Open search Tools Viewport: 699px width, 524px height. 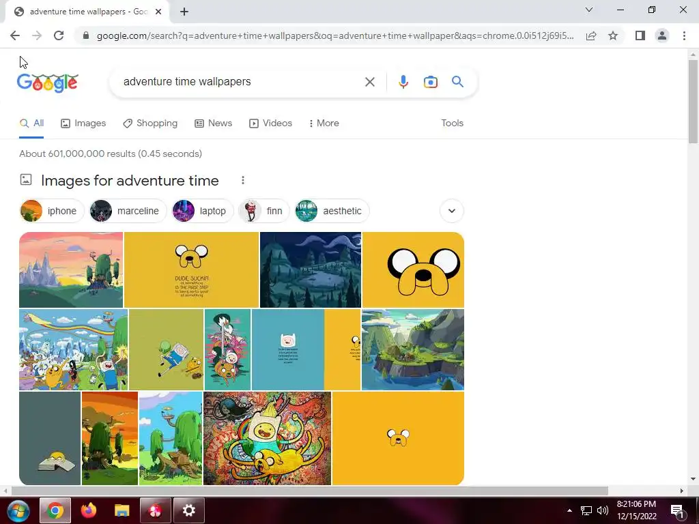(x=452, y=123)
